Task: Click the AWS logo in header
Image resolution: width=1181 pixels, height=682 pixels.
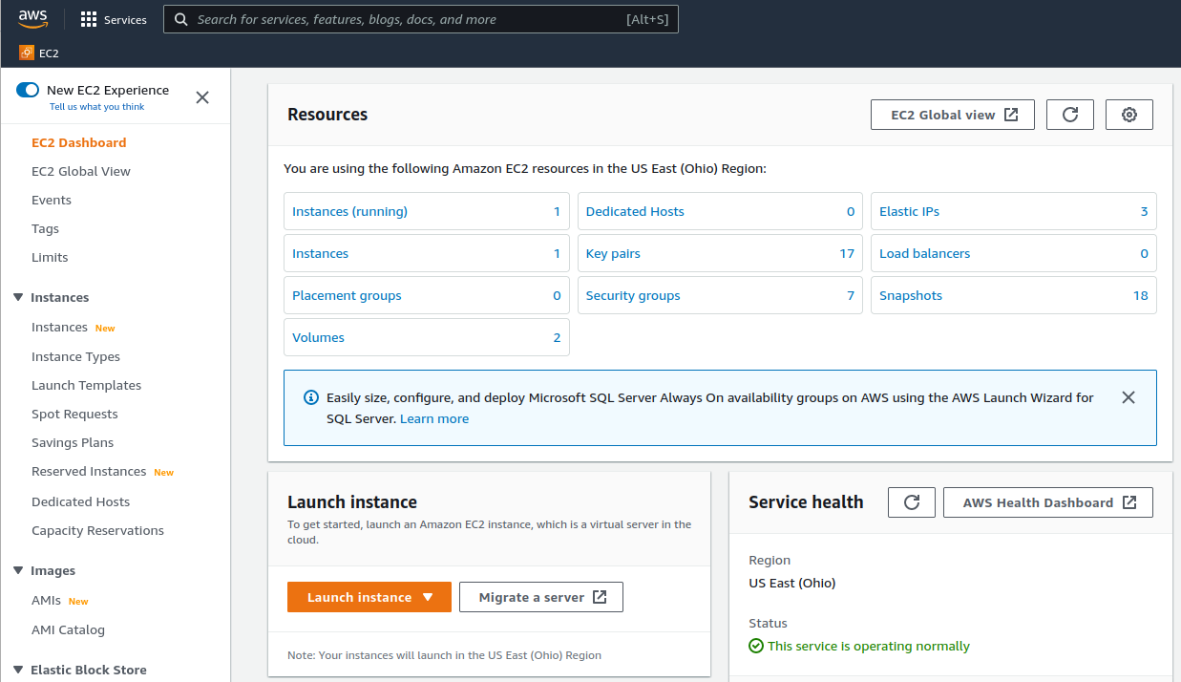Action: 32,19
